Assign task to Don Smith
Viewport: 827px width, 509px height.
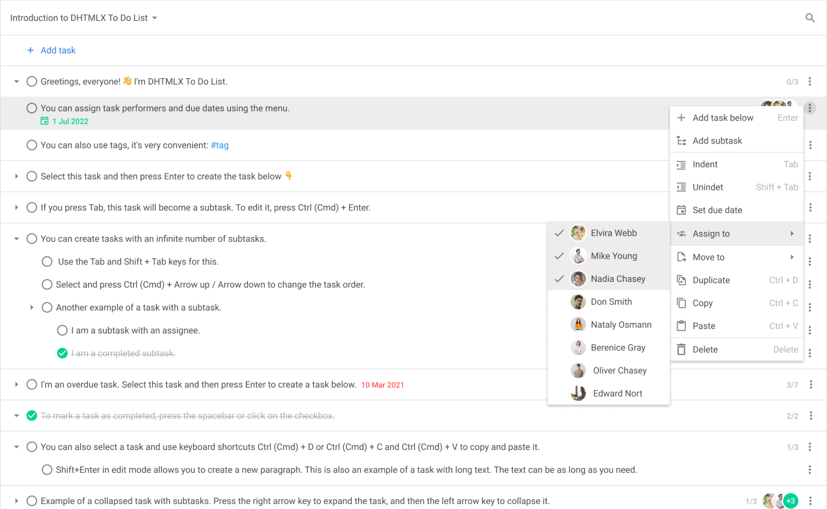[x=611, y=302]
